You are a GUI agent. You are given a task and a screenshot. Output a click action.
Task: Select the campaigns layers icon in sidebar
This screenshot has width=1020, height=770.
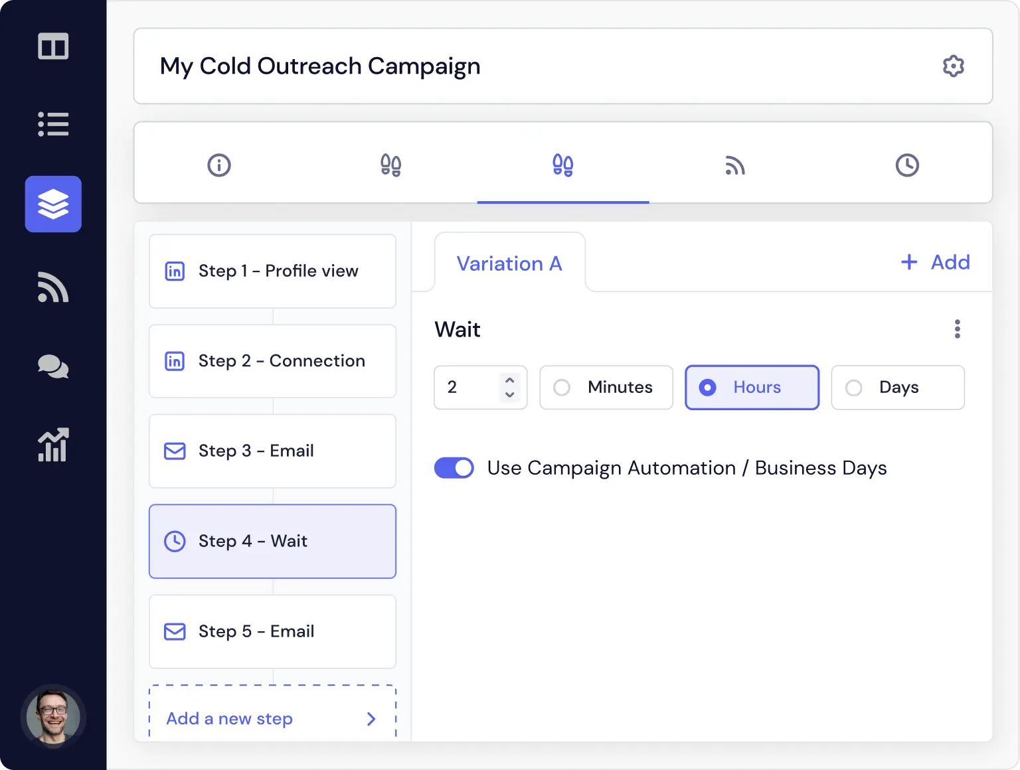(x=53, y=204)
